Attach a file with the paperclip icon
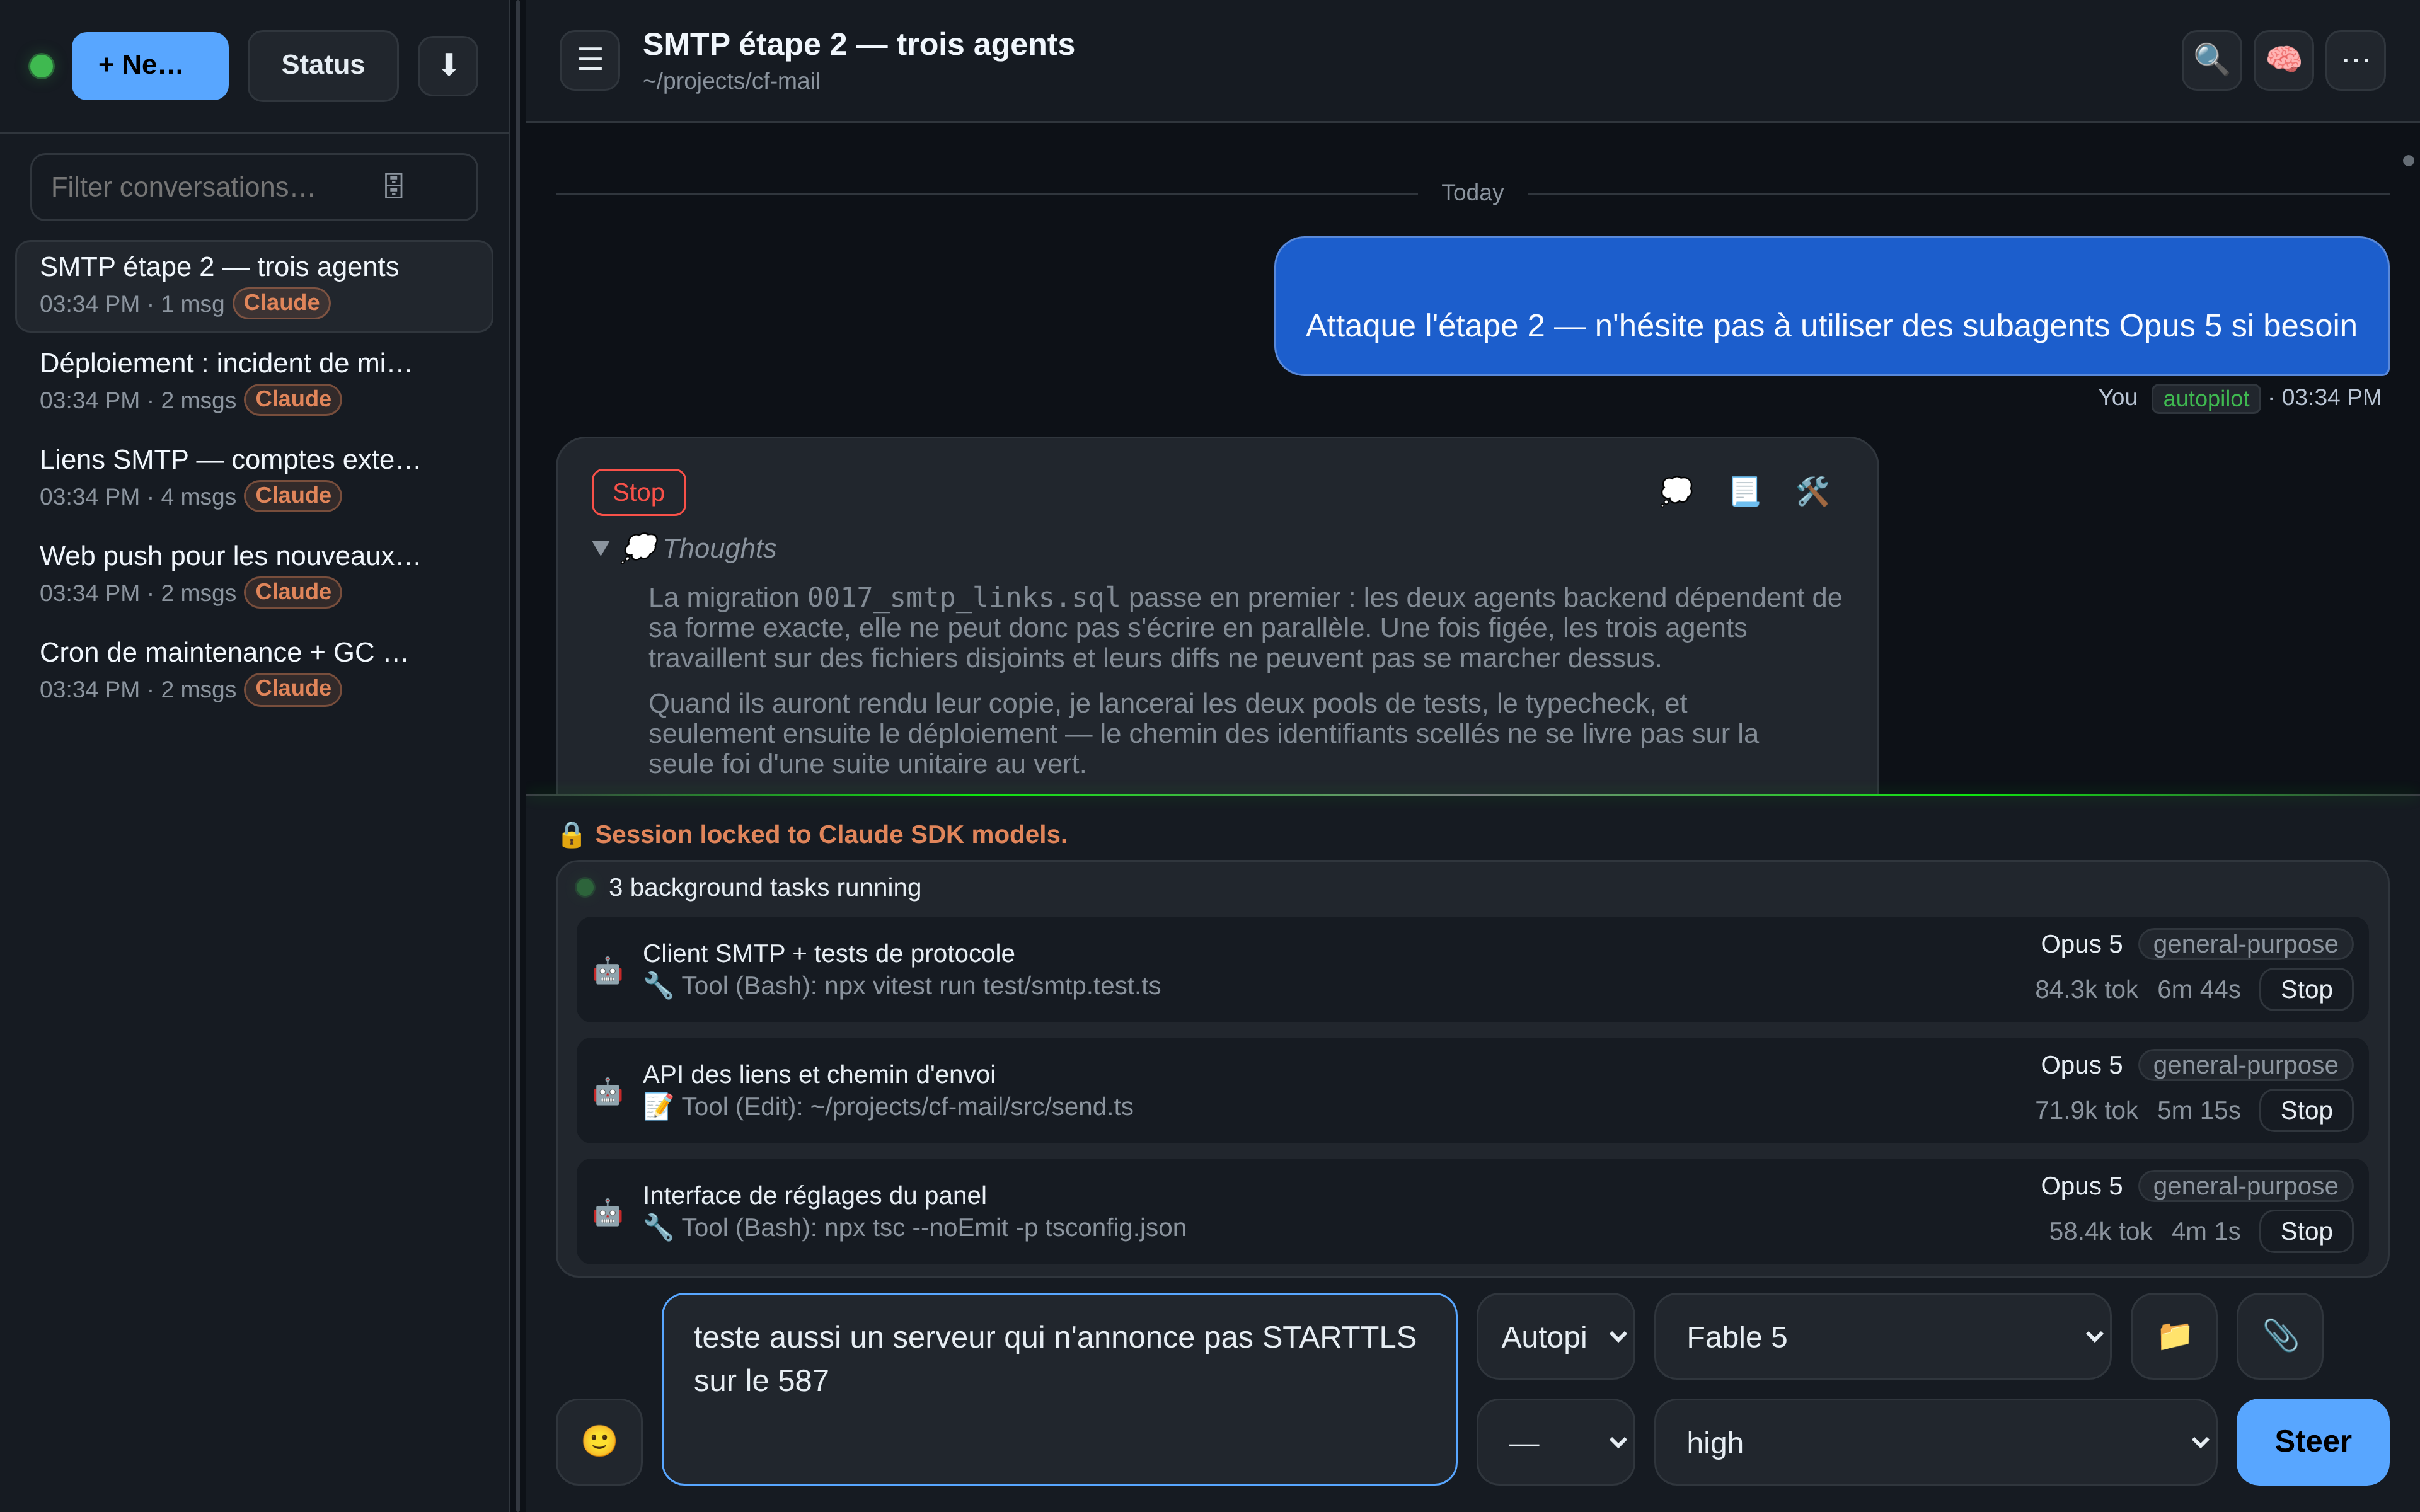Screen dimensions: 2420x1512 pos(2280,1336)
